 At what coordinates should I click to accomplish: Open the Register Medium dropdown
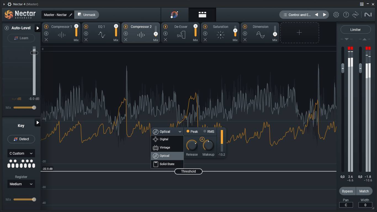click(x=21, y=184)
